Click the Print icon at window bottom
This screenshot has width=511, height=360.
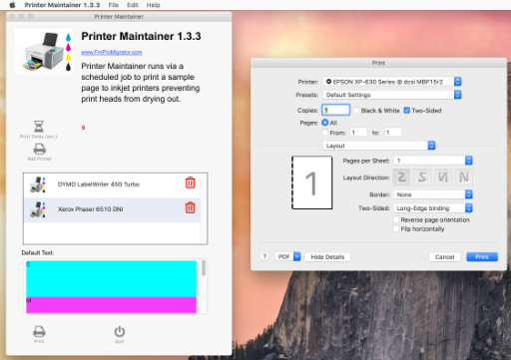coord(39,331)
